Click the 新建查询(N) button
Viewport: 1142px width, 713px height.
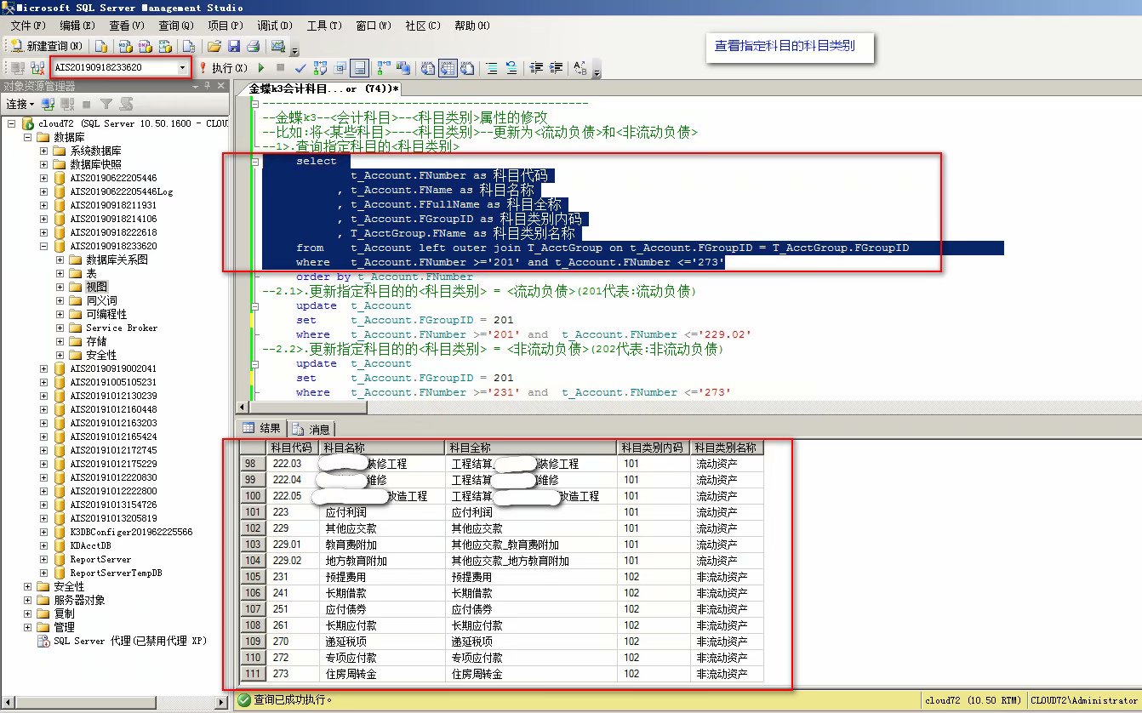coord(47,46)
